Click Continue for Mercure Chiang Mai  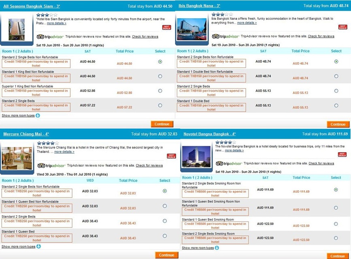click(166, 255)
